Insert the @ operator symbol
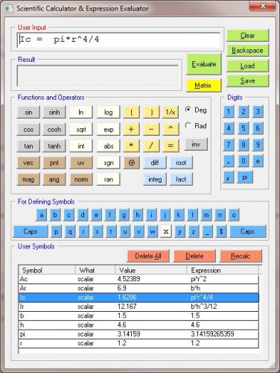The width and height of the screenshot is (280, 373). click(x=132, y=163)
